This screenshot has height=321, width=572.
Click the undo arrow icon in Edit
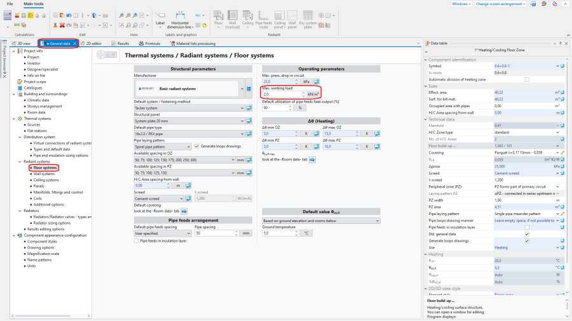click(x=69, y=15)
